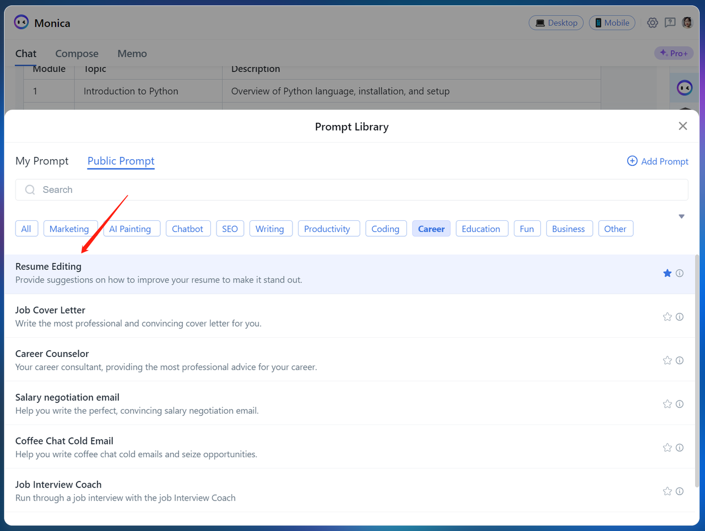The height and width of the screenshot is (531, 705).
Task: Click the Pro+ upgrade badge
Action: click(673, 53)
